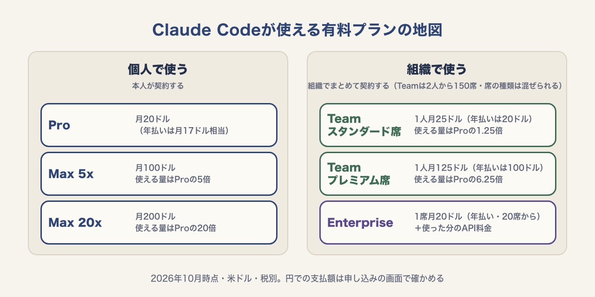This screenshot has height=297, width=595.
Task: Click the heading '組織で使う'
Action: click(x=437, y=70)
